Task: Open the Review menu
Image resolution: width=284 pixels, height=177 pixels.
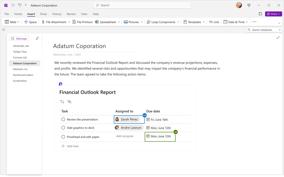Action: point(71,14)
